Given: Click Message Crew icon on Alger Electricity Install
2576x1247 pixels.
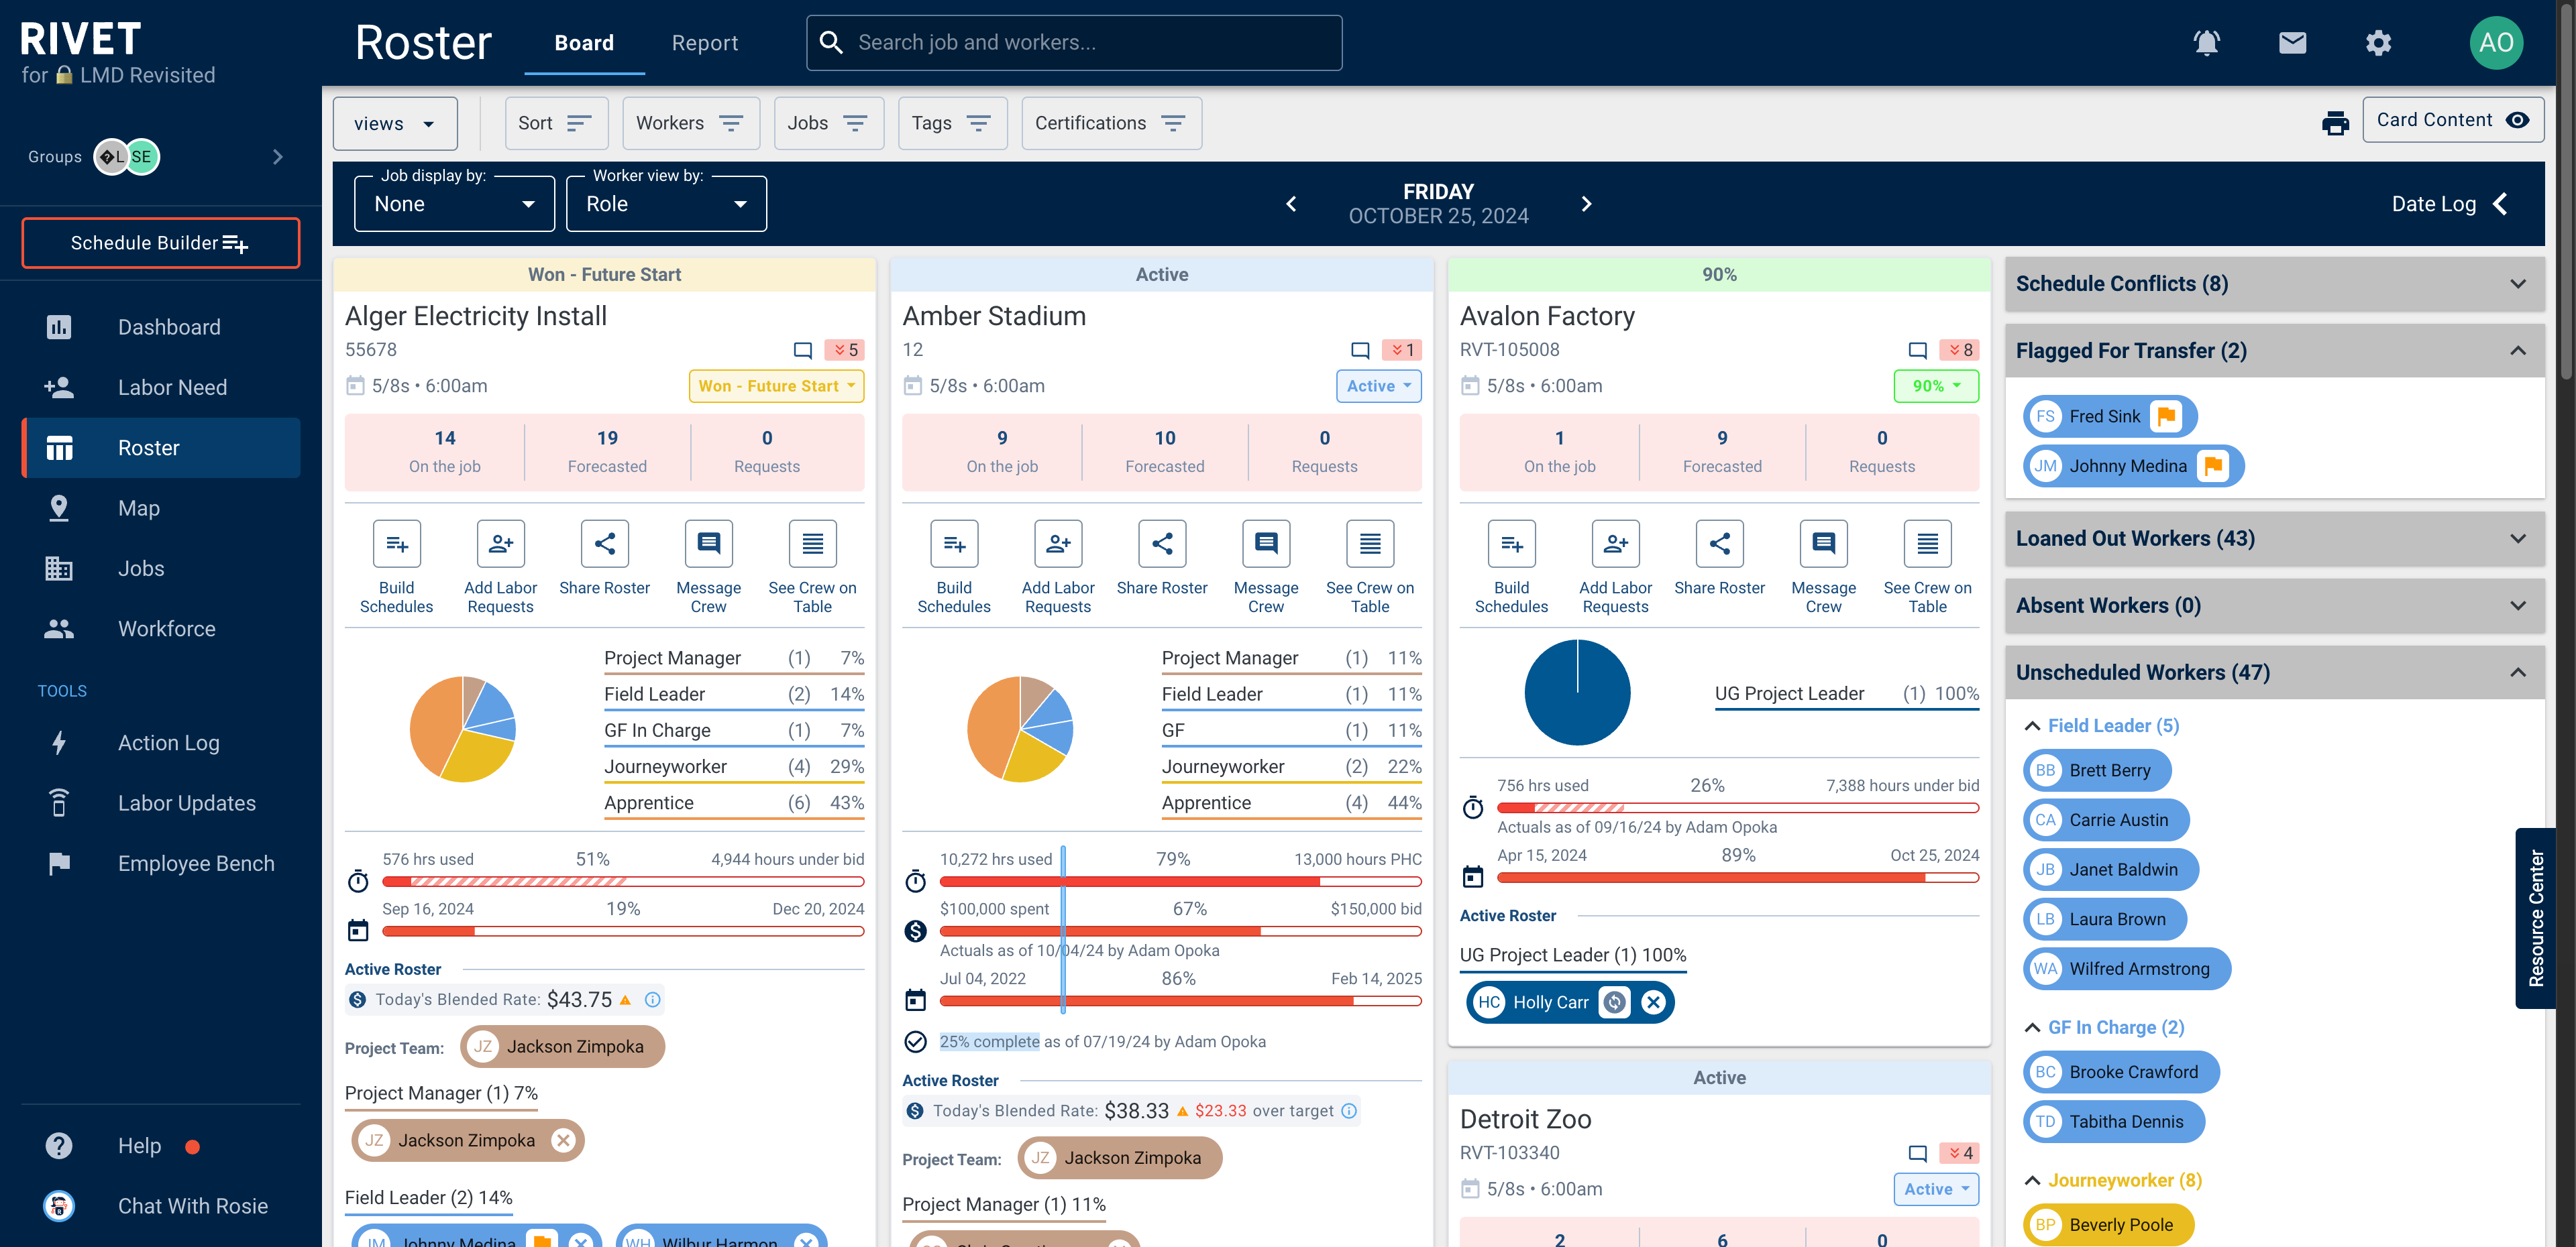Looking at the screenshot, I should 709,544.
